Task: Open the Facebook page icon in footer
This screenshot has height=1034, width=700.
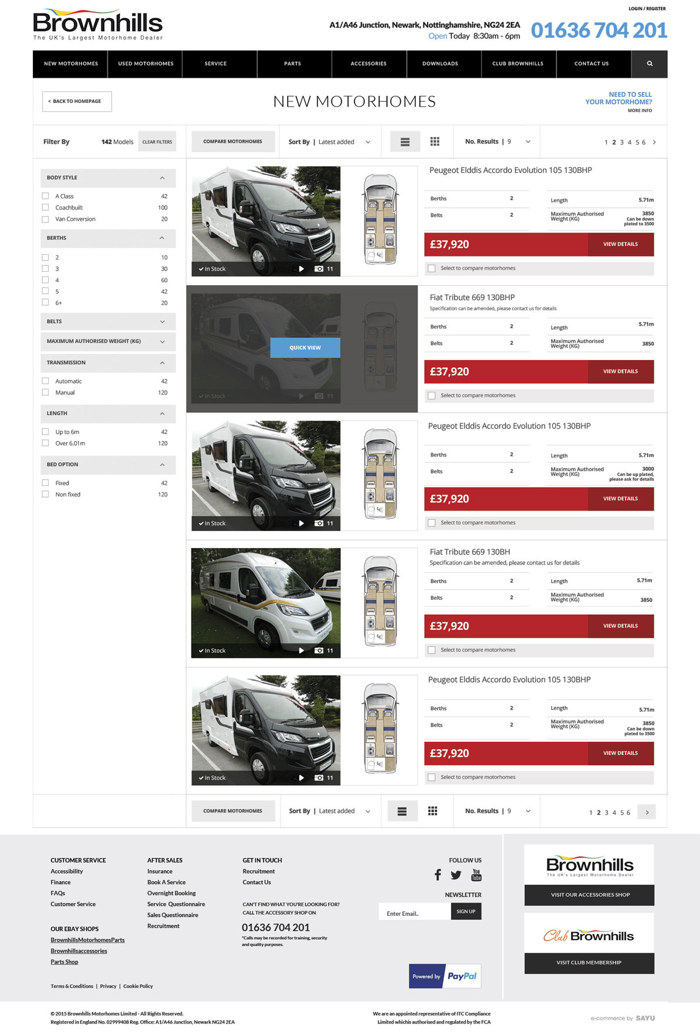Action: (x=438, y=875)
